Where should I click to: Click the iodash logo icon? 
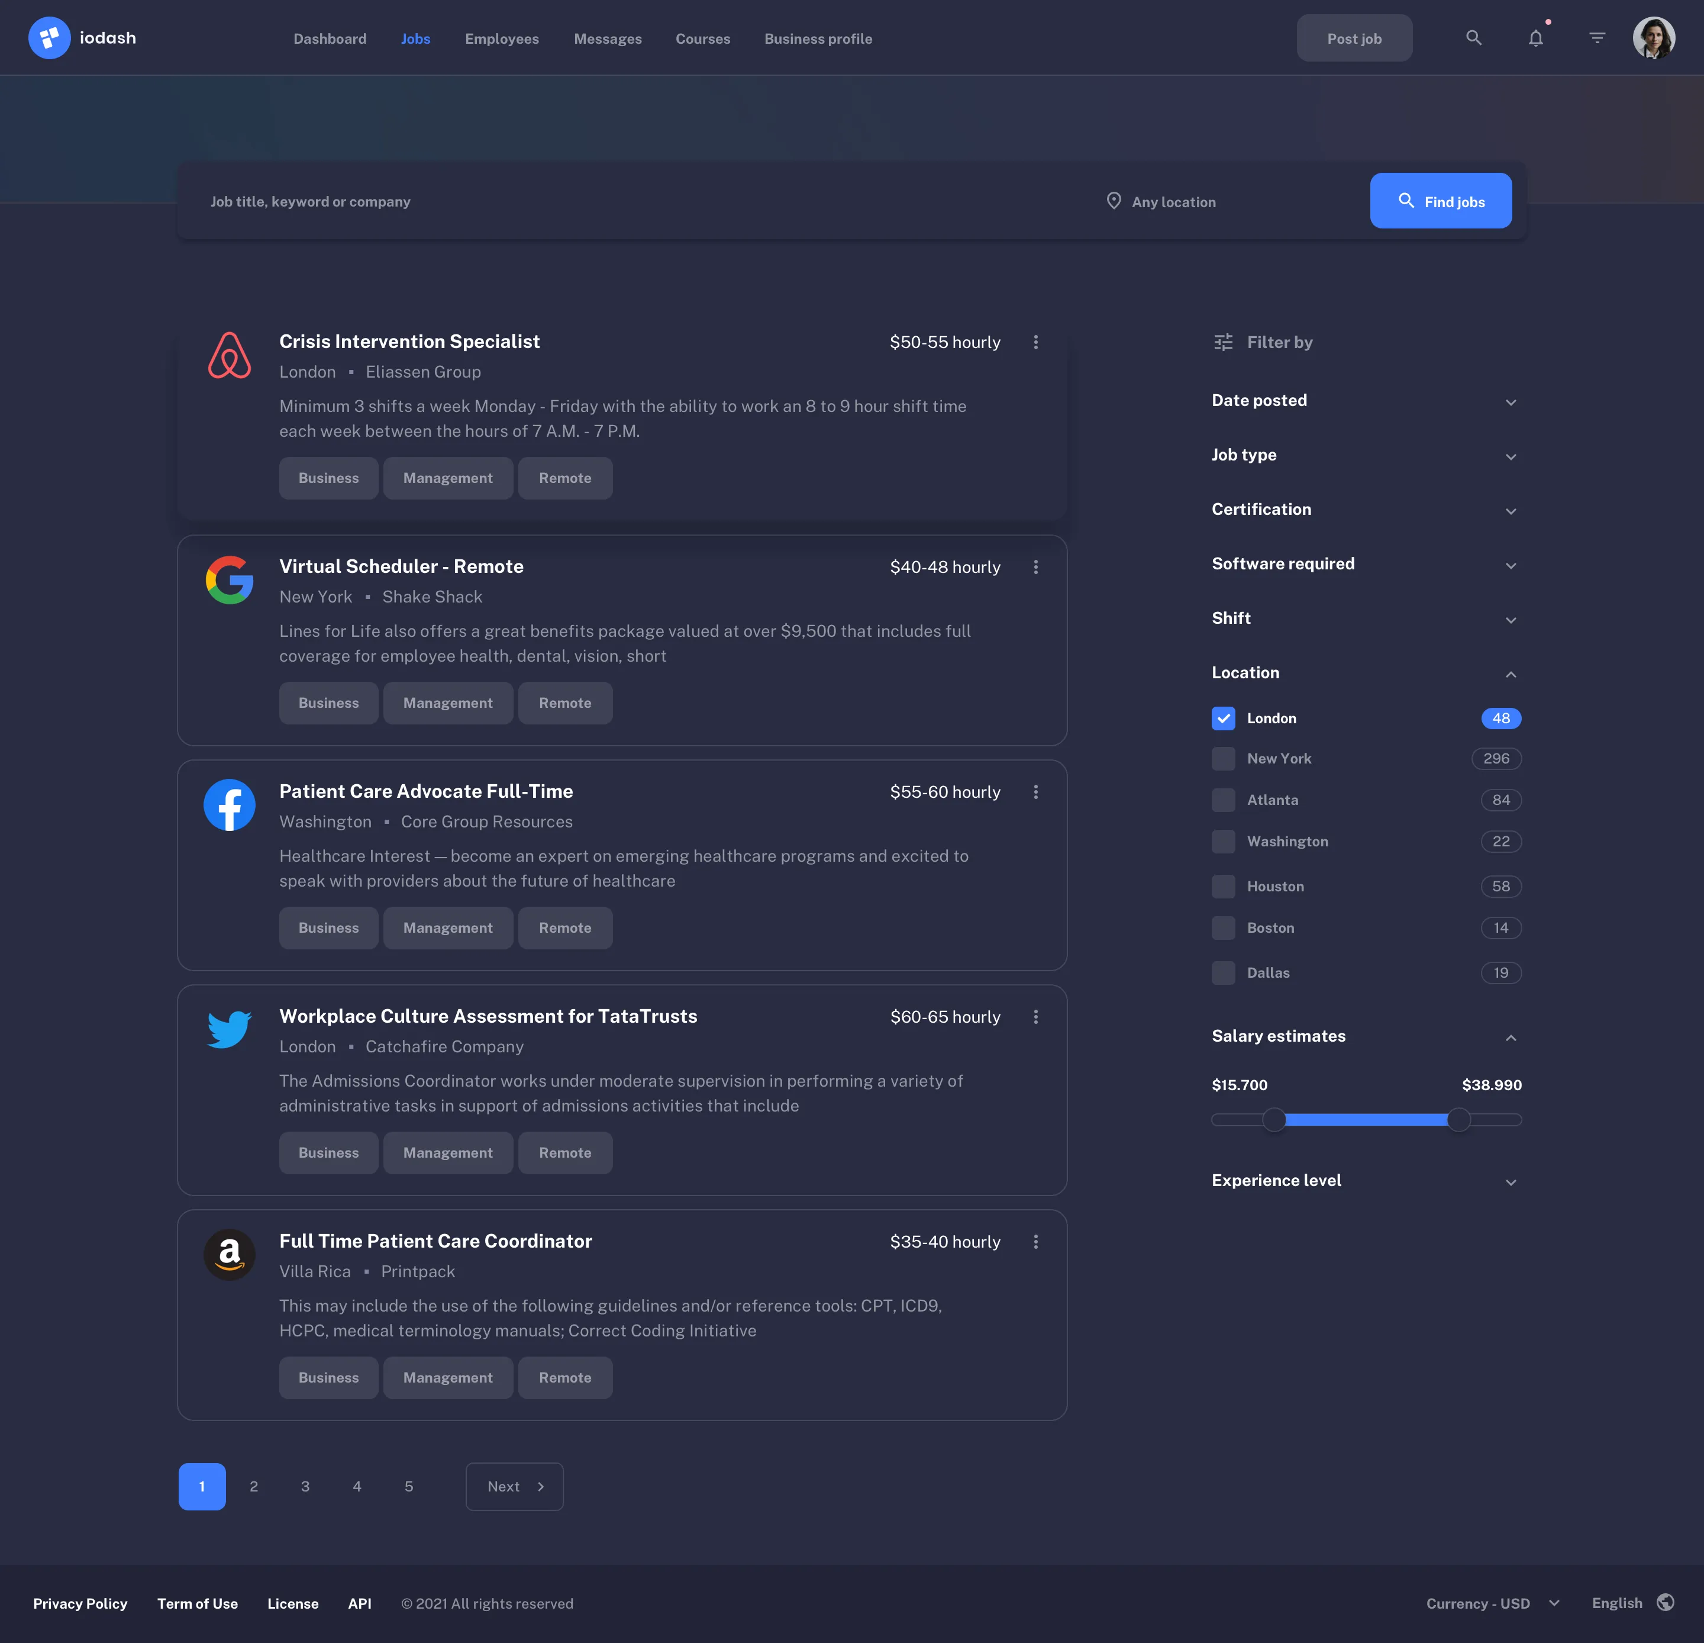(50, 37)
